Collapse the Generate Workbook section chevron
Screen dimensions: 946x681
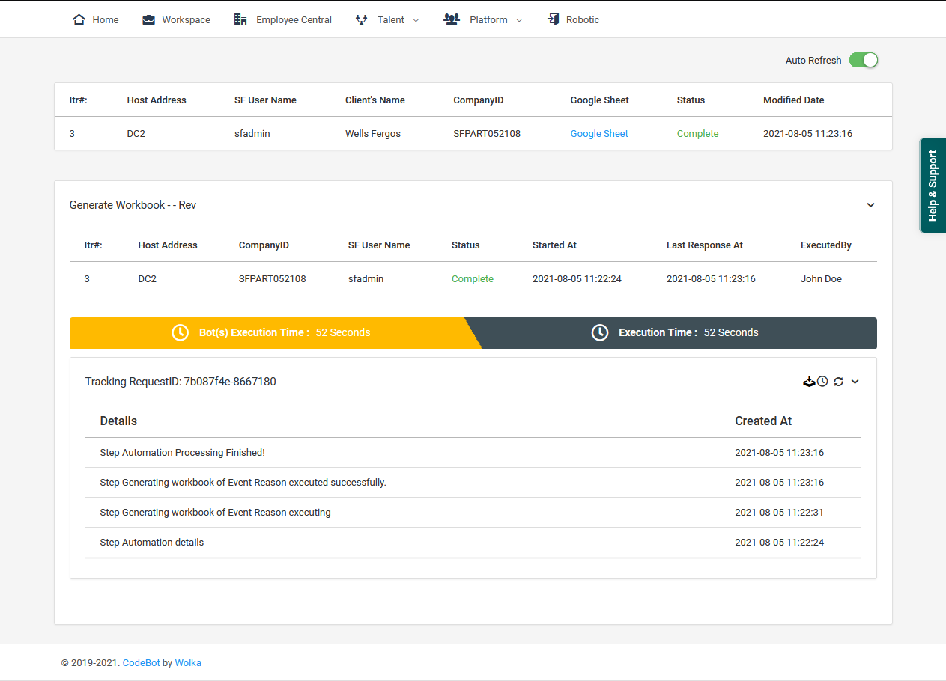coord(870,205)
